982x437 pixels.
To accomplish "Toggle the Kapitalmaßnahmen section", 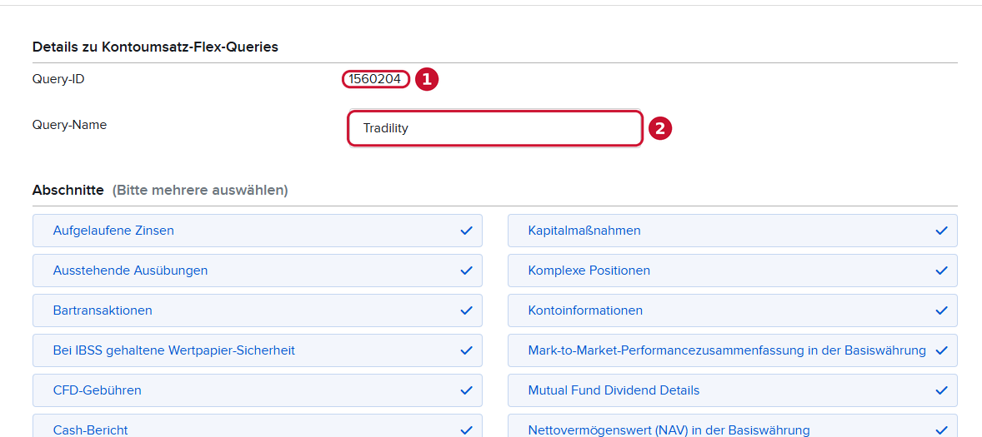I will click(733, 231).
